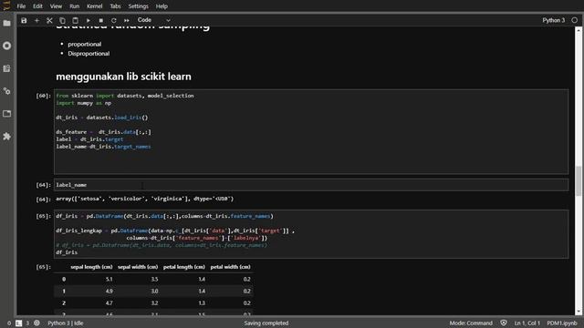This screenshot has width=584, height=328.
Task: Open the Edit menu
Action: [37, 6]
